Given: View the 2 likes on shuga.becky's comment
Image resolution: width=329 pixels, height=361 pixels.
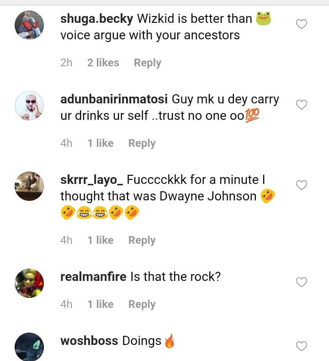Looking at the screenshot, I should point(103,63).
